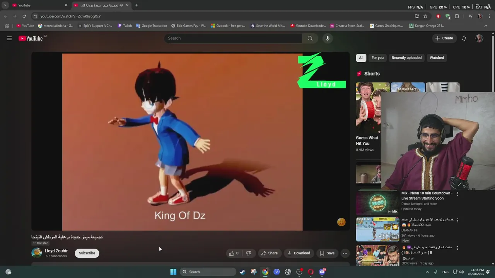Open YouTube notifications bell
The width and height of the screenshot is (495, 278).
[x=464, y=38]
